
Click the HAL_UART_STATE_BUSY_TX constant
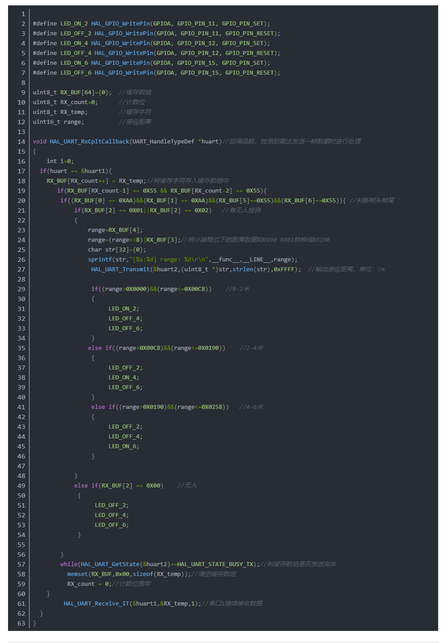[x=216, y=564]
